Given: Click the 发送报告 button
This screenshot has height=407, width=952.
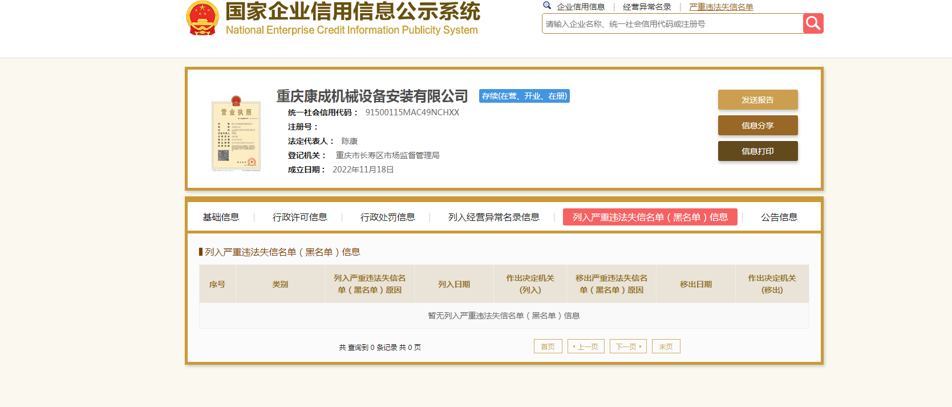Looking at the screenshot, I should (757, 99).
